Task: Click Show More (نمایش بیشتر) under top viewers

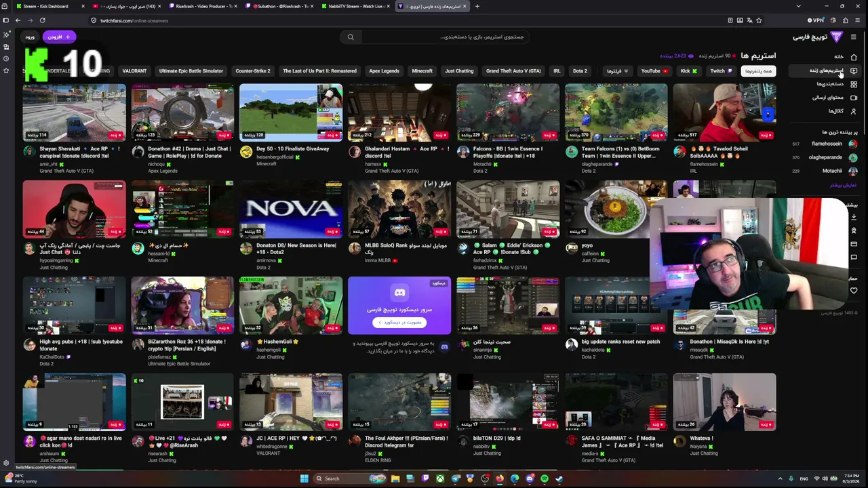Action: (x=844, y=185)
